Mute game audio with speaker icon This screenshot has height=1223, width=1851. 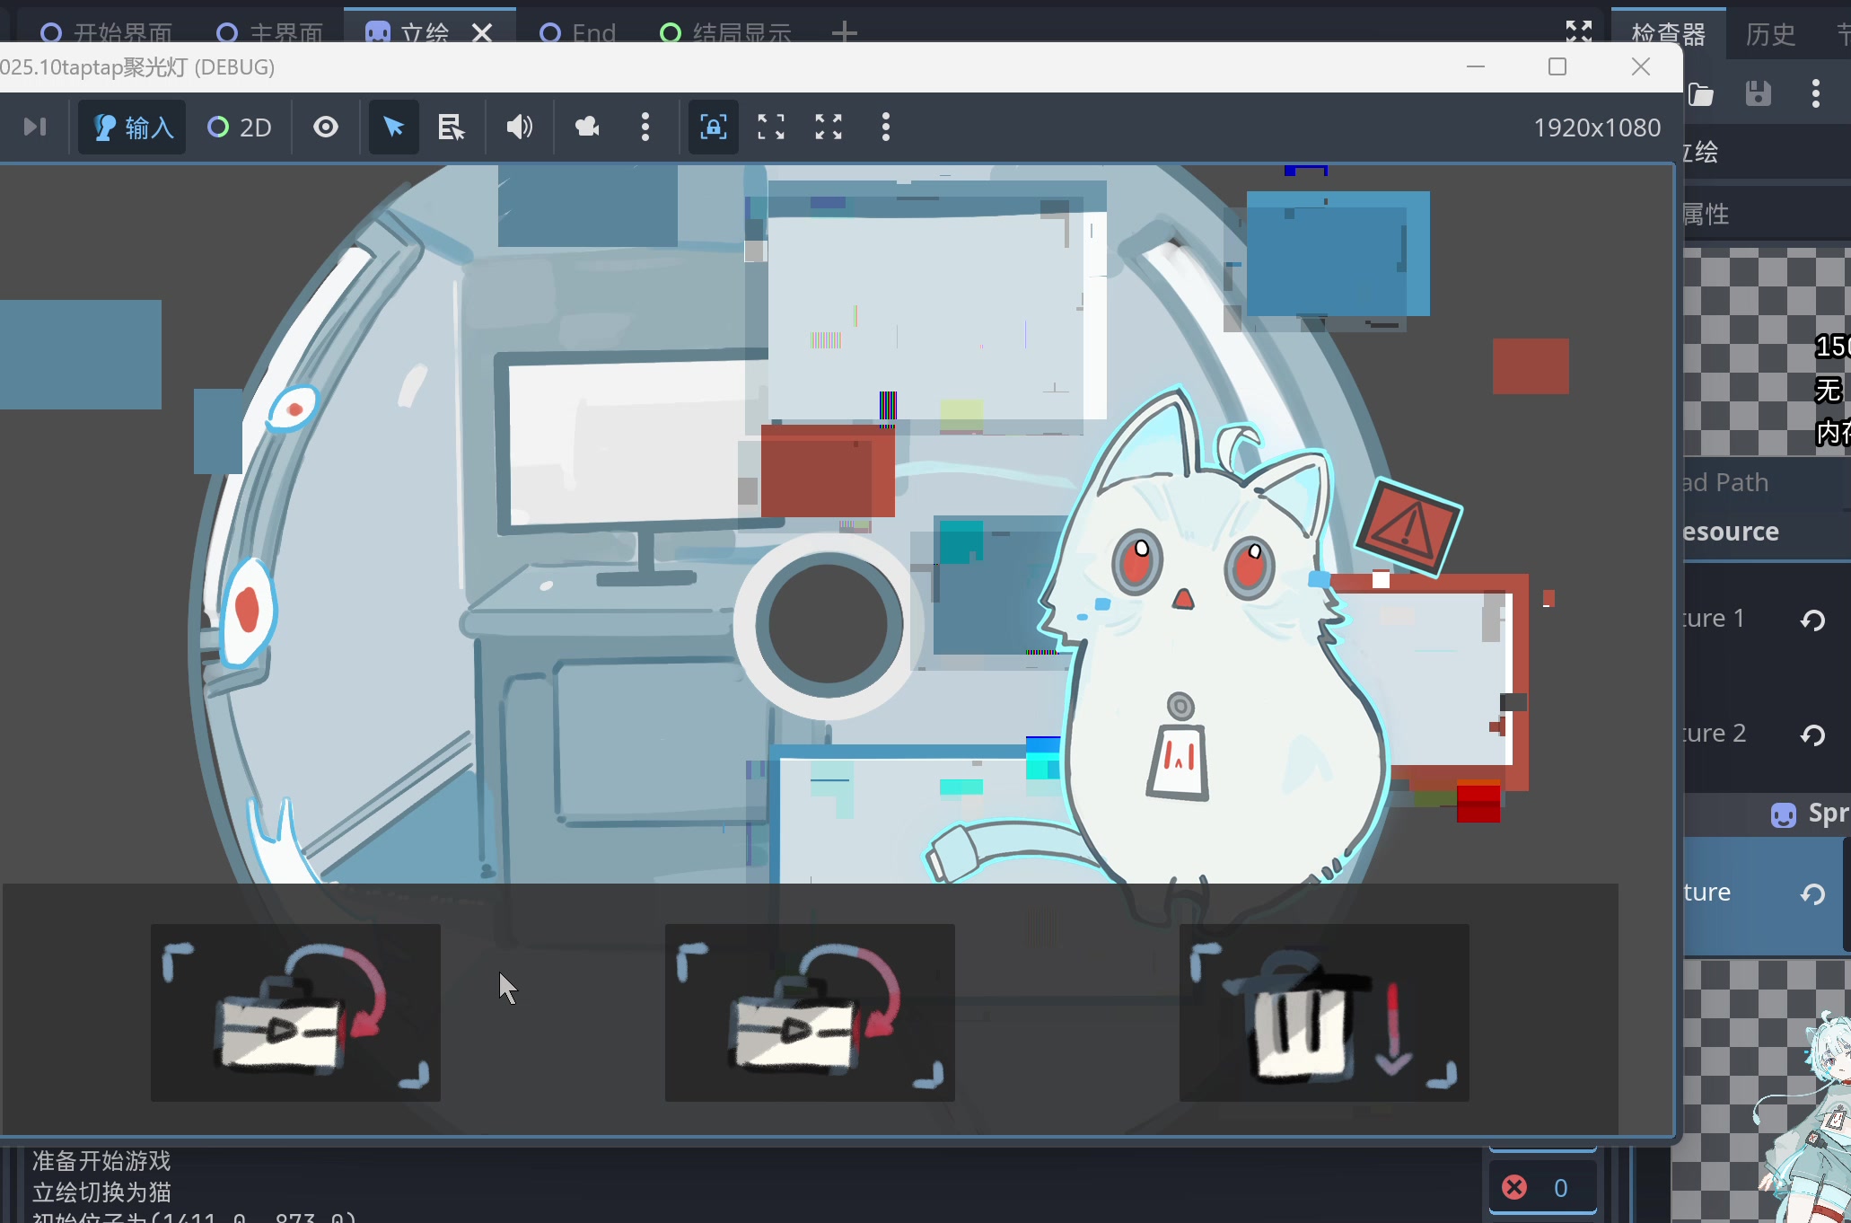[x=519, y=128]
